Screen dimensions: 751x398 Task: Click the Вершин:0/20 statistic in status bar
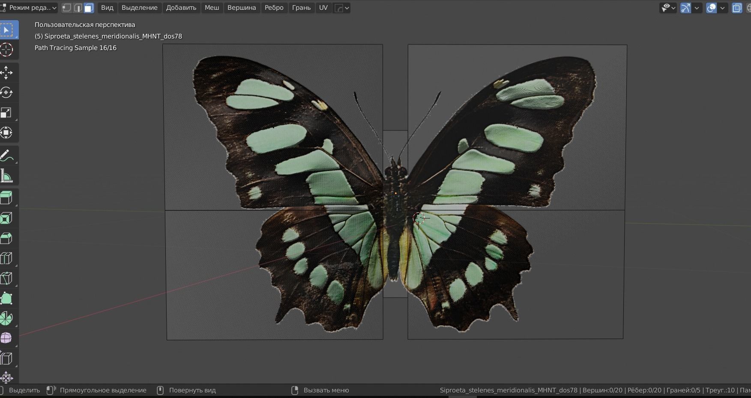602,390
